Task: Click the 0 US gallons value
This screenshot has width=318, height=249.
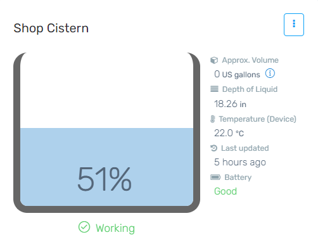Action: pos(237,74)
